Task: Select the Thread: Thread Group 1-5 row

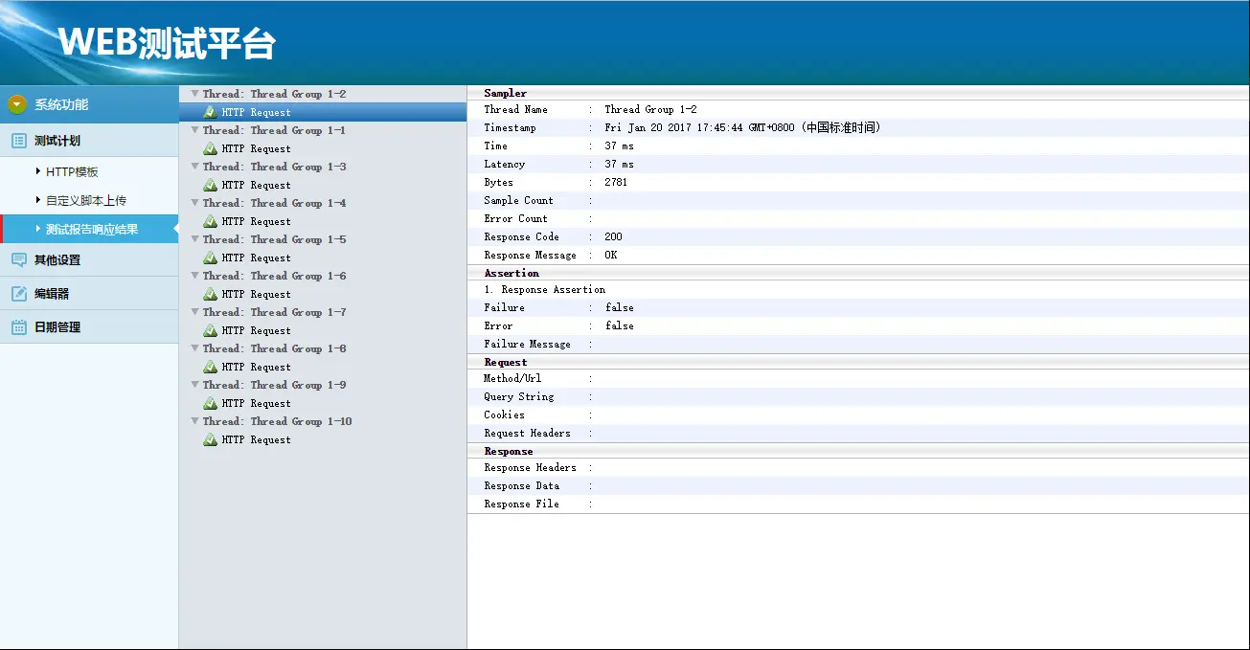Action: click(x=323, y=239)
